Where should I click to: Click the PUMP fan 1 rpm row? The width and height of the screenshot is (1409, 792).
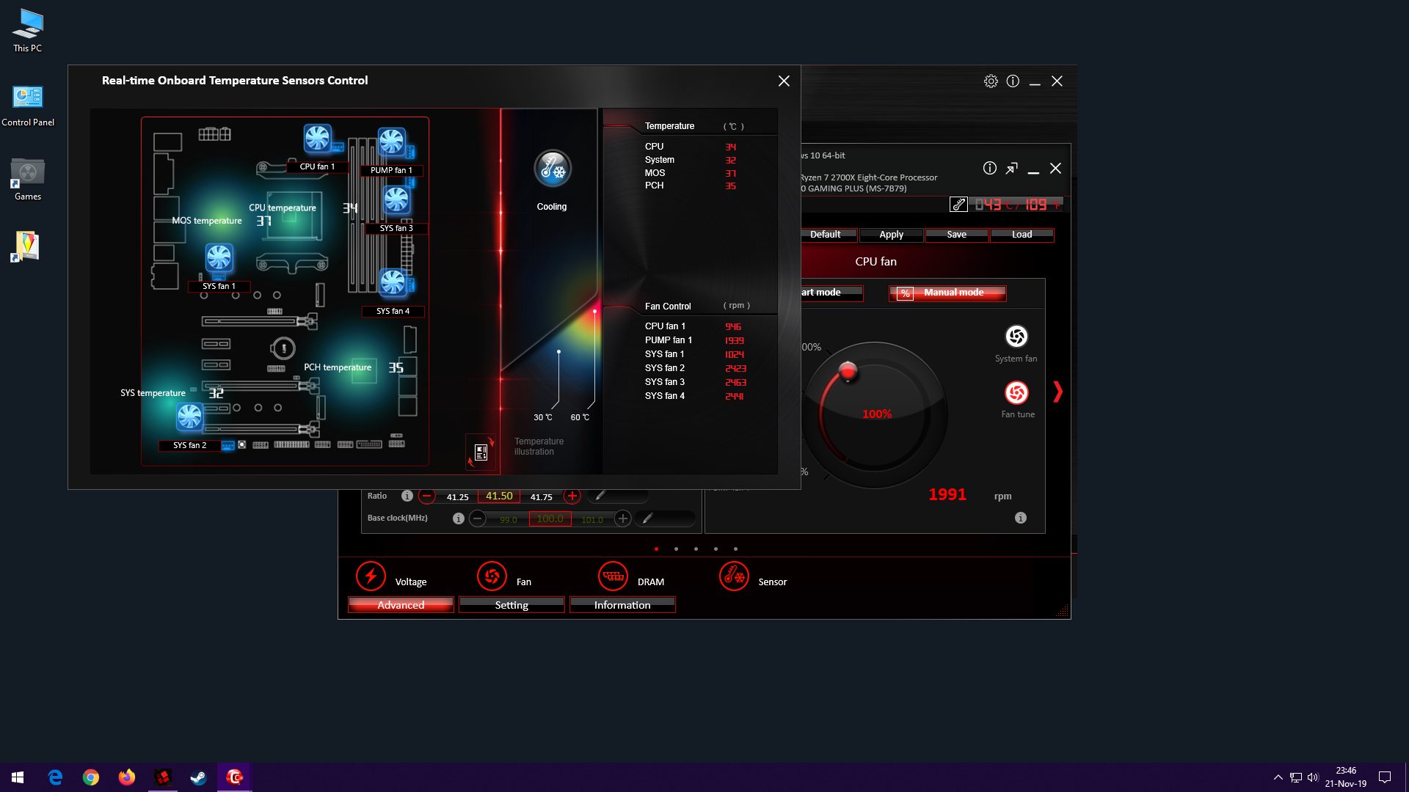coord(694,340)
